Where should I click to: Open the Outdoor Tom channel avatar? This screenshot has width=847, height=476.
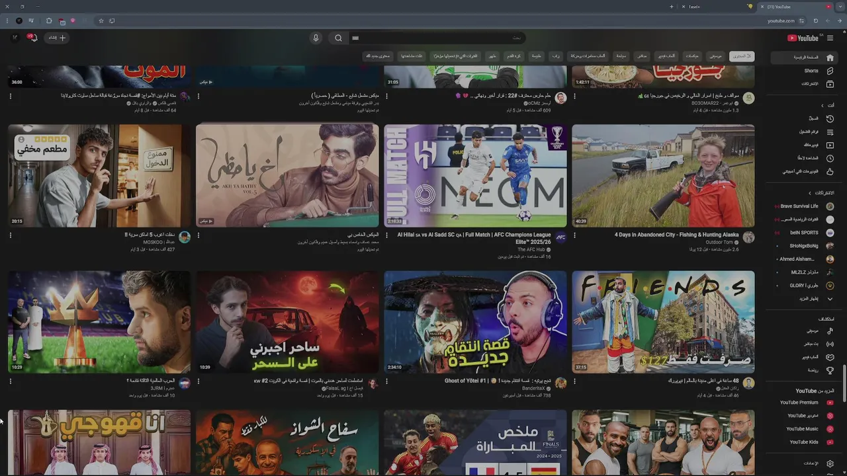pos(748,237)
